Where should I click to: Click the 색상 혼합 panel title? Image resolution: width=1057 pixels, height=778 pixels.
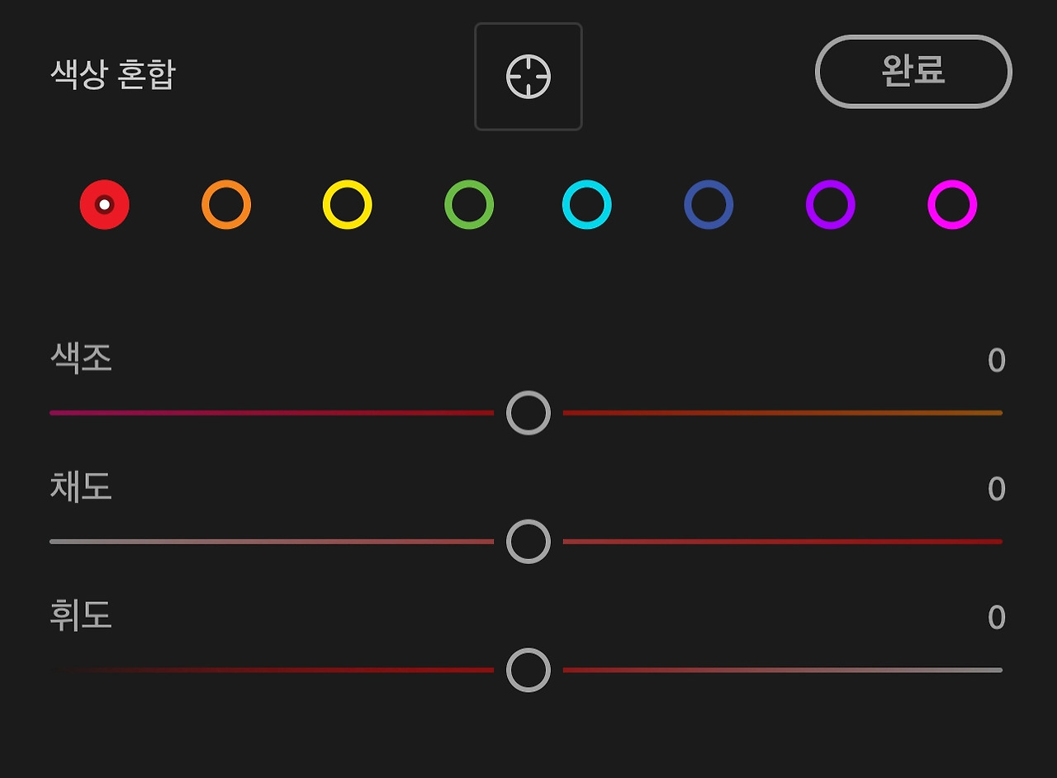113,74
